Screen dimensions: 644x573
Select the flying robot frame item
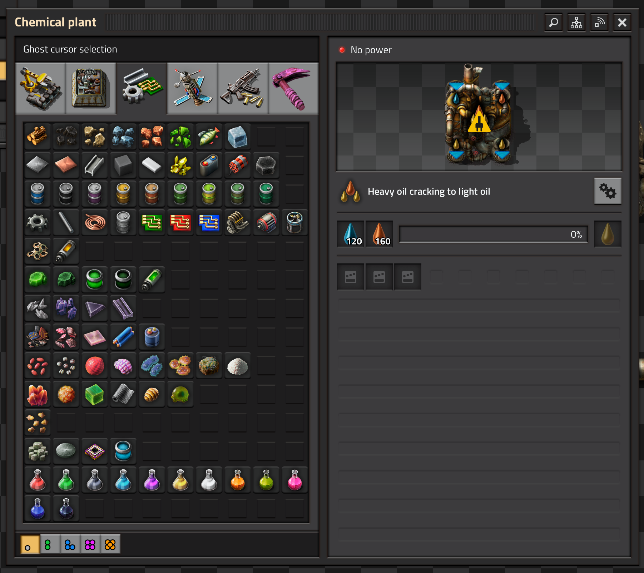(x=295, y=222)
